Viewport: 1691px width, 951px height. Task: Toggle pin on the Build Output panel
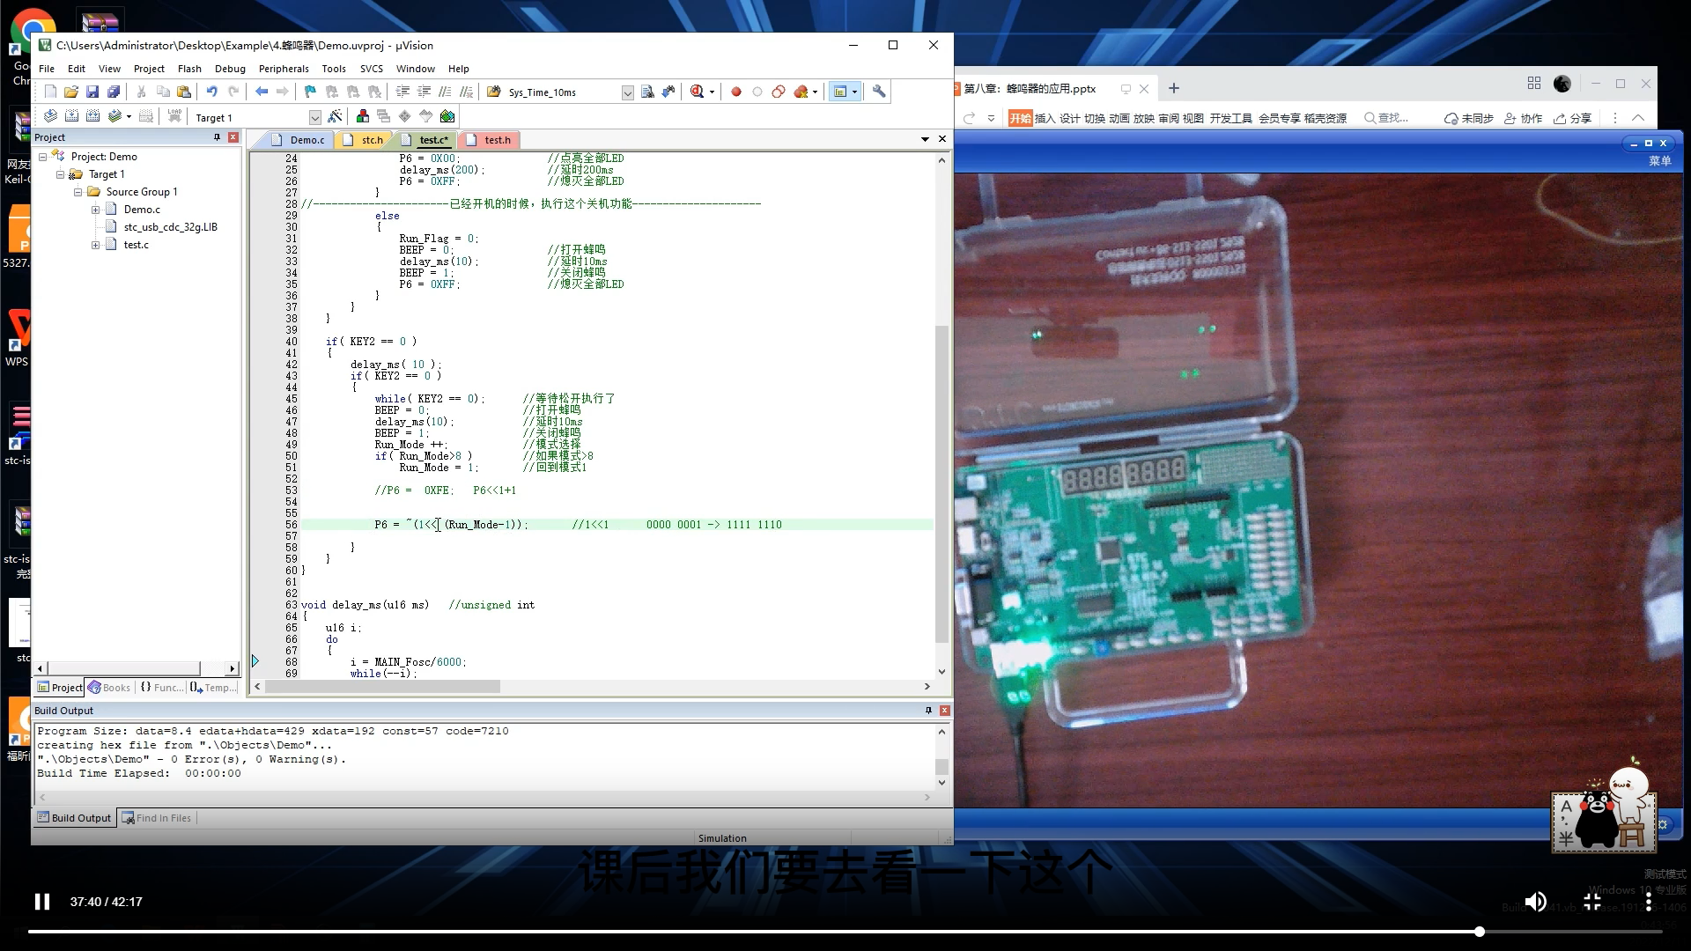pyautogui.click(x=928, y=711)
